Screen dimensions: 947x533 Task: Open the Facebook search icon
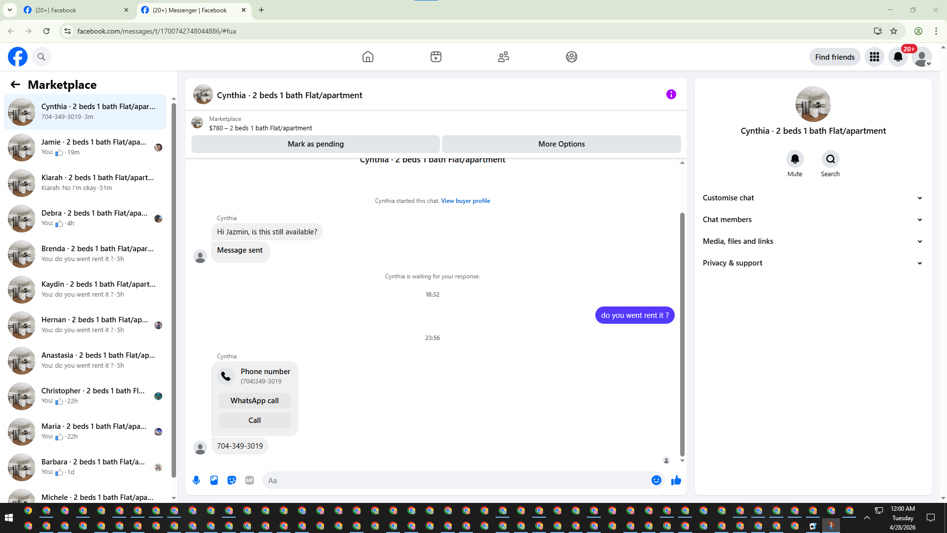pos(41,57)
